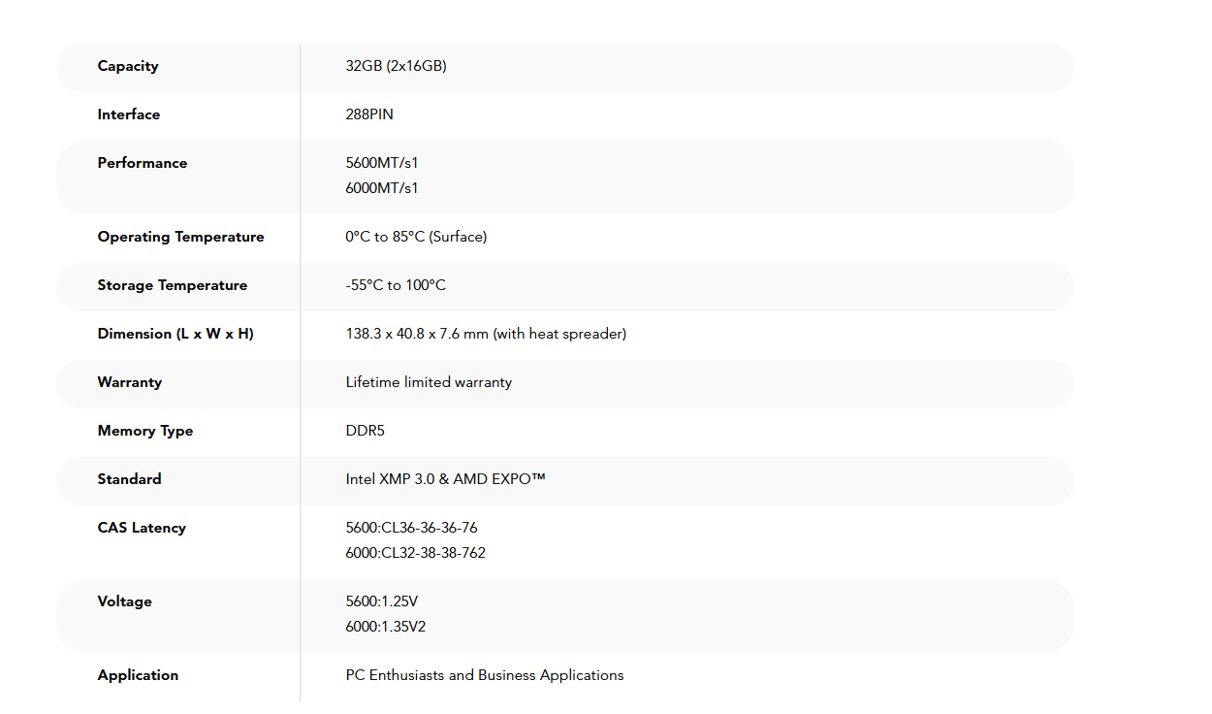Viewport: 1212px width, 714px height.
Task: Click the 288PIN interface value
Action: pyautogui.click(x=369, y=114)
